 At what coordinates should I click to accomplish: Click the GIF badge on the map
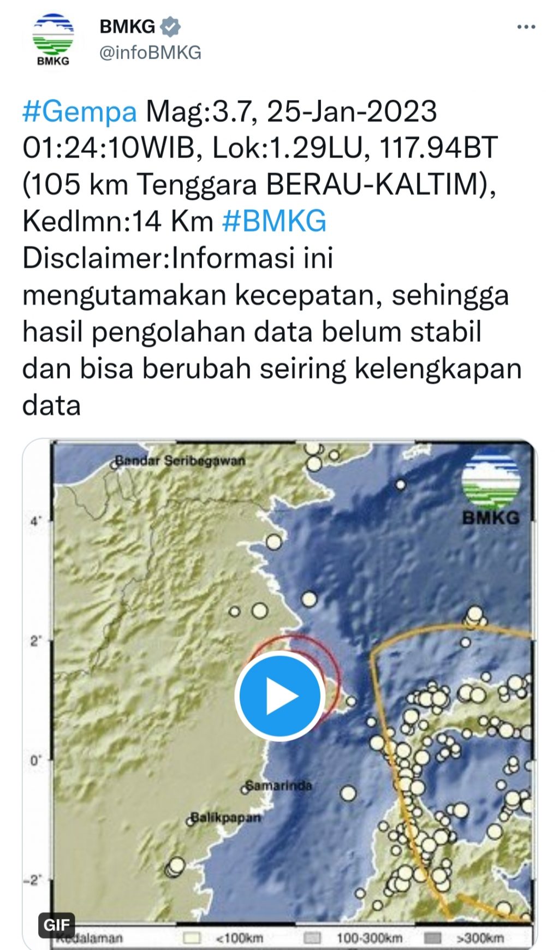57,924
